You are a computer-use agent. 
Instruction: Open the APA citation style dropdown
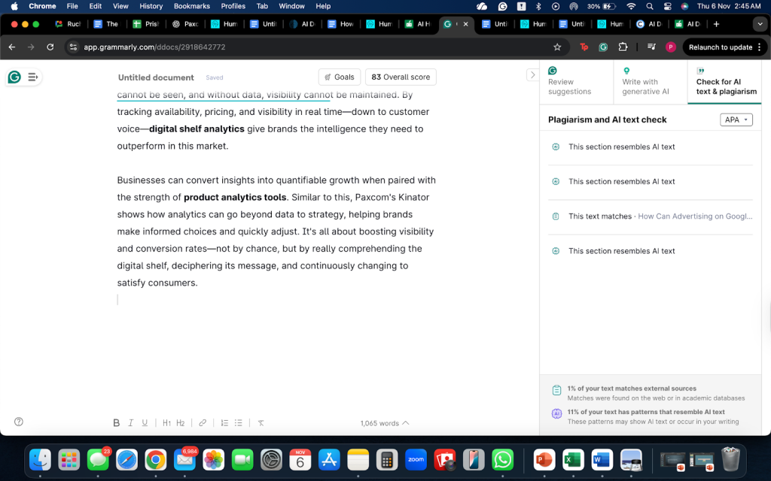[736, 119]
